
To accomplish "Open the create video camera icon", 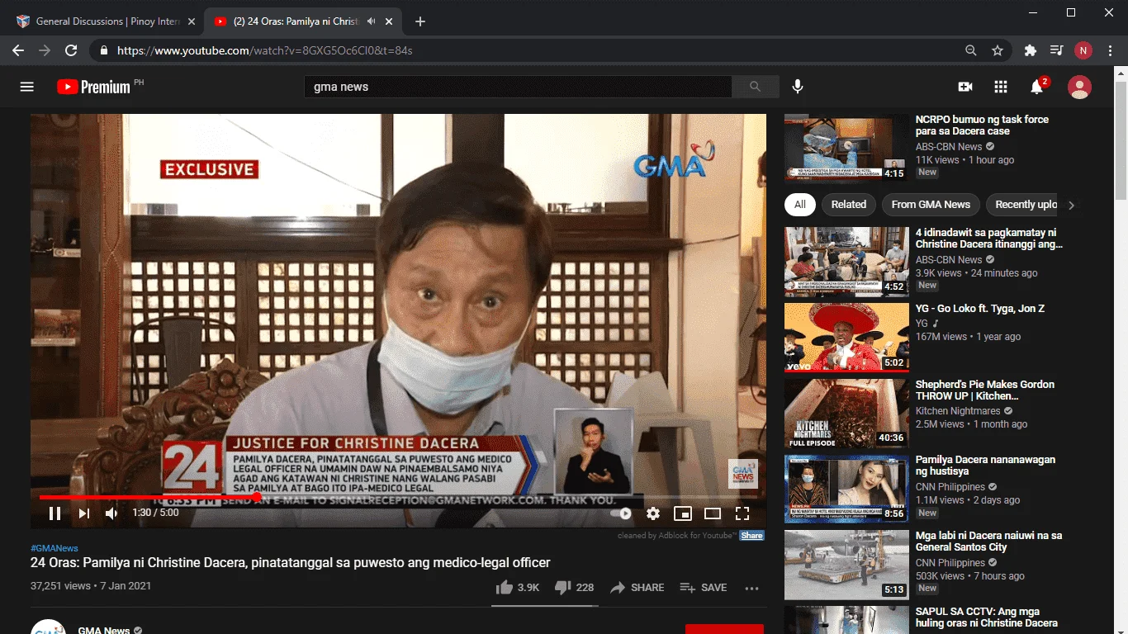I will click(x=964, y=87).
